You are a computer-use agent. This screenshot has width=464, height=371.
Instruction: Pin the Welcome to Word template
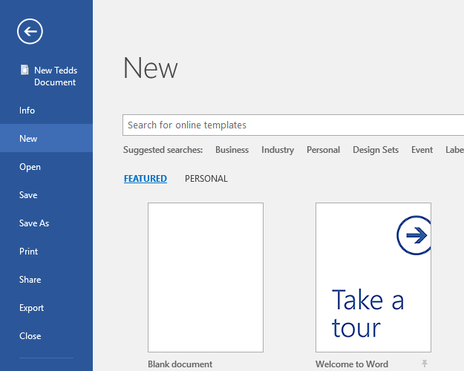425,364
